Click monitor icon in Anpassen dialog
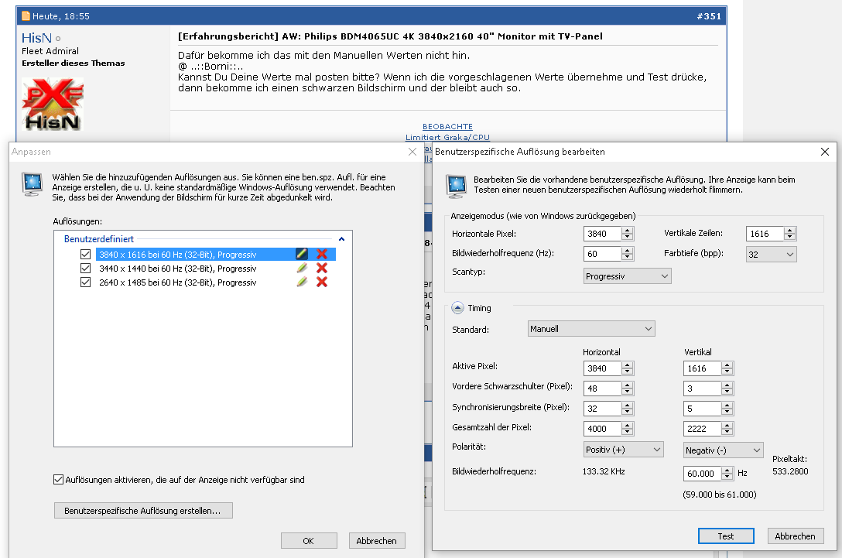This screenshot has width=842, height=558. tap(33, 184)
